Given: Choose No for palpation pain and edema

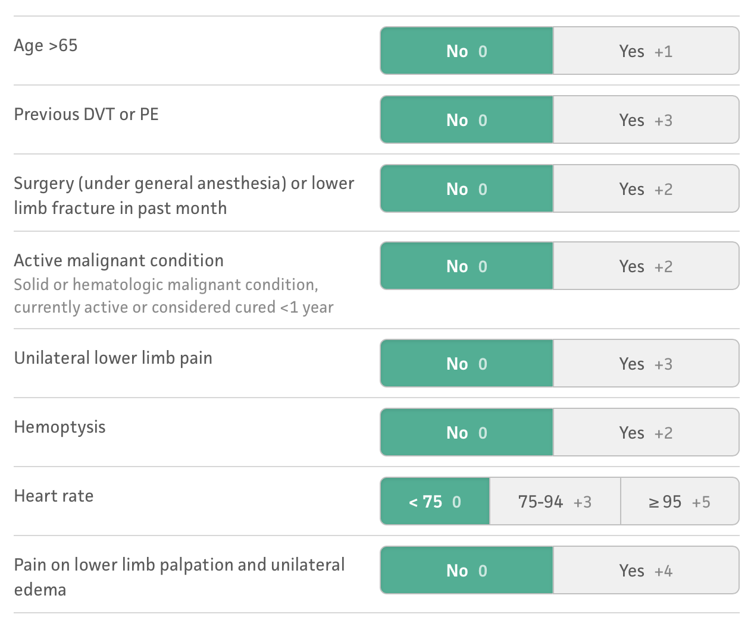Looking at the screenshot, I should click(x=467, y=571).
